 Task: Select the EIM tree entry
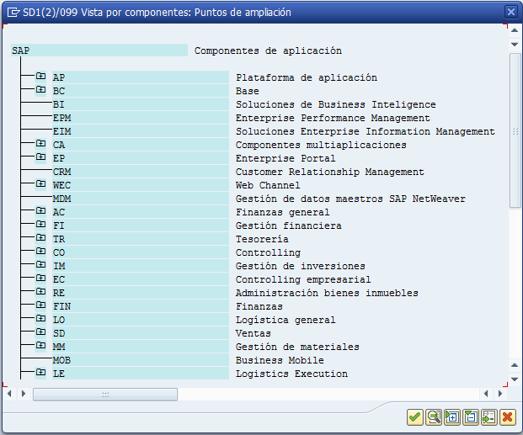141,131
